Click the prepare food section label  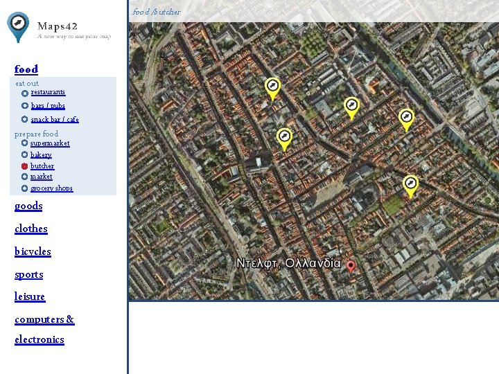[36, 134]
